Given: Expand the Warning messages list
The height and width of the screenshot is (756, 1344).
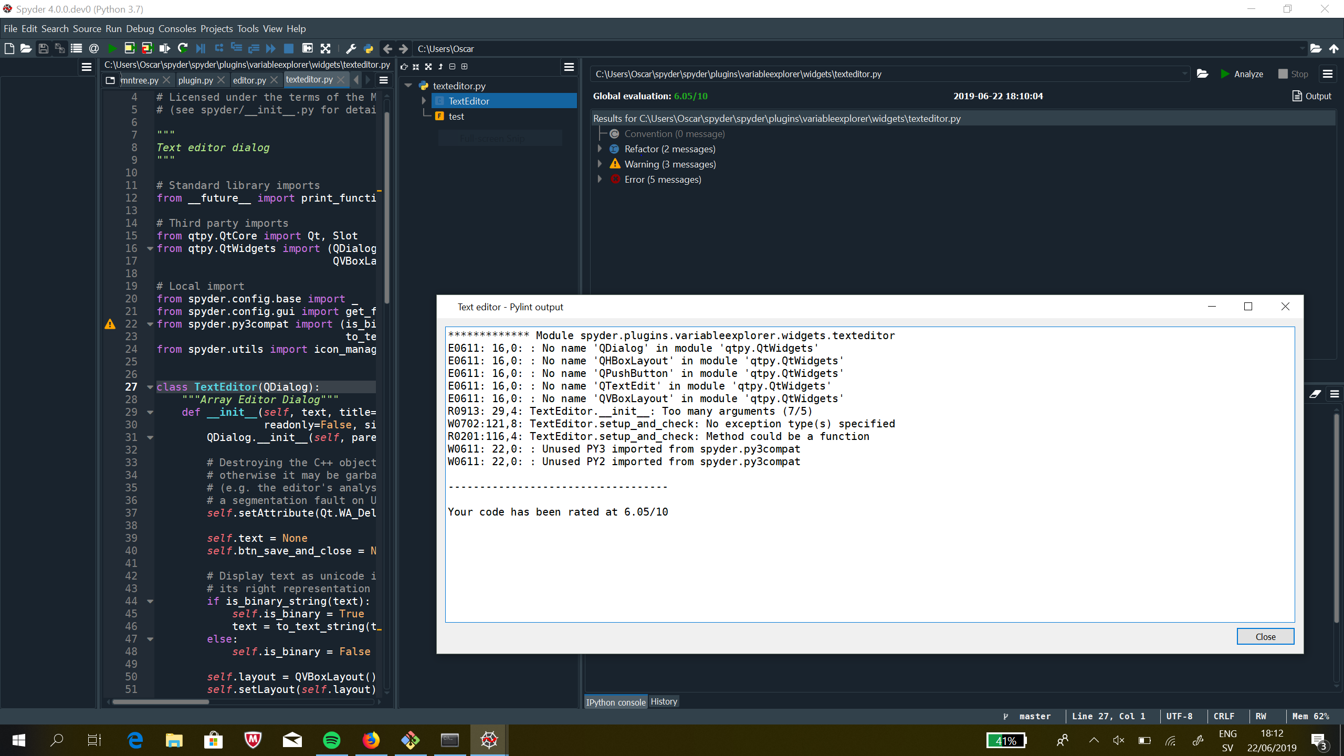Looking at the screenshot, I should (x=600, y=164).
